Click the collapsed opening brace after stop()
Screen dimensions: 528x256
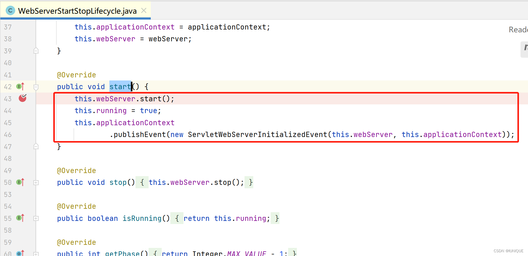142,182
